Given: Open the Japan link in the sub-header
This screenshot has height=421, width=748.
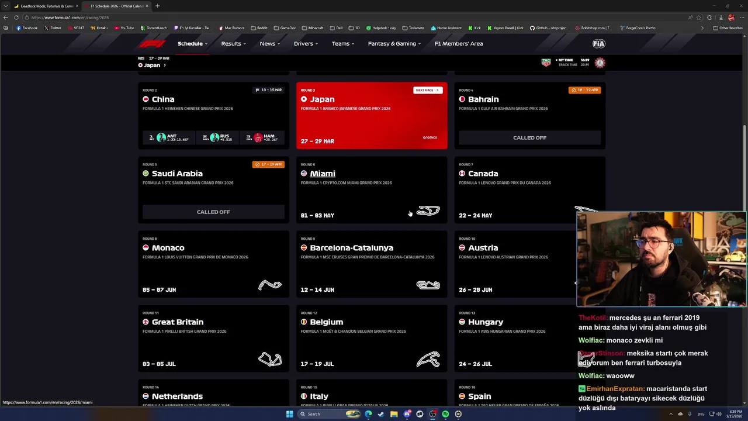Looking at the screenshot, I should pos(152,65).
